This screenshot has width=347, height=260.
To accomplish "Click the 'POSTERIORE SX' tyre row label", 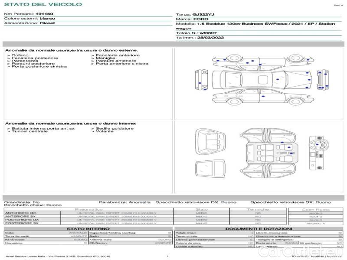I will [x=22, y=223].
